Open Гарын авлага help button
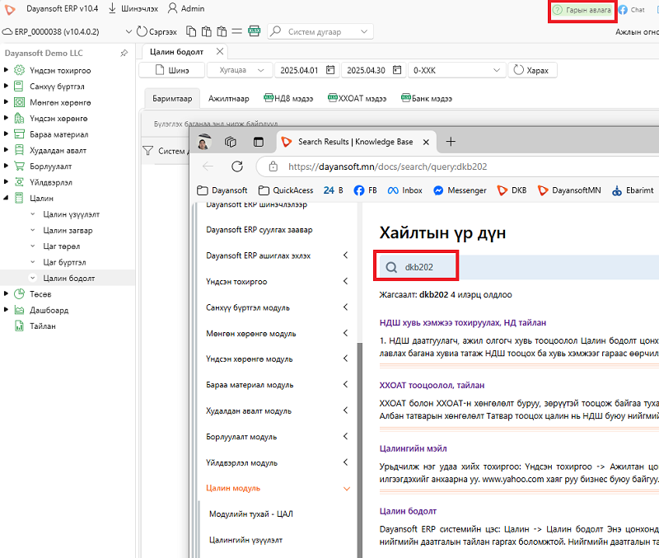 582,10
